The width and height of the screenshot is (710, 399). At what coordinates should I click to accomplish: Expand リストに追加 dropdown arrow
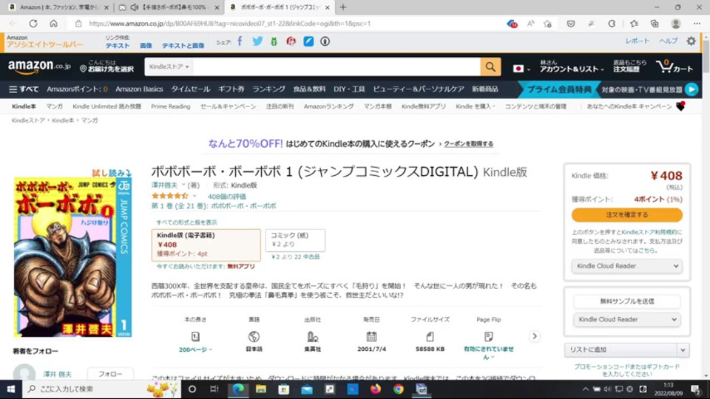pos(683,349)
